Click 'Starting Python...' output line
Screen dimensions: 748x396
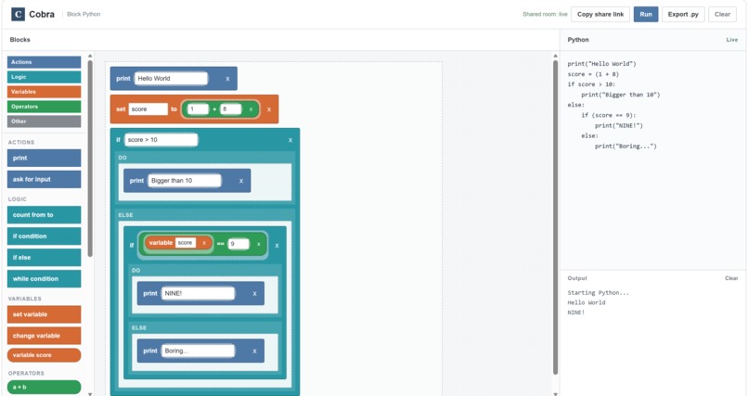pos(599,292)
